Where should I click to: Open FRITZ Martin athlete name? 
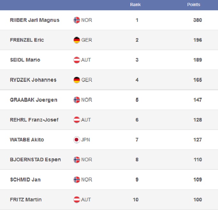coord(26,199)
